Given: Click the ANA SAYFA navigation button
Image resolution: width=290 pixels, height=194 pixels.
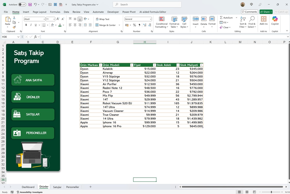Looking at the screenshot, I should (x=33, y=80).
